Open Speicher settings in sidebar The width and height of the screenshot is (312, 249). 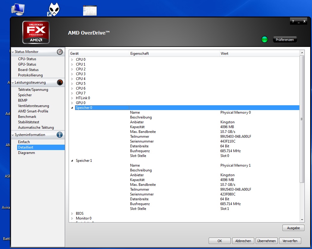click(25, 95)
